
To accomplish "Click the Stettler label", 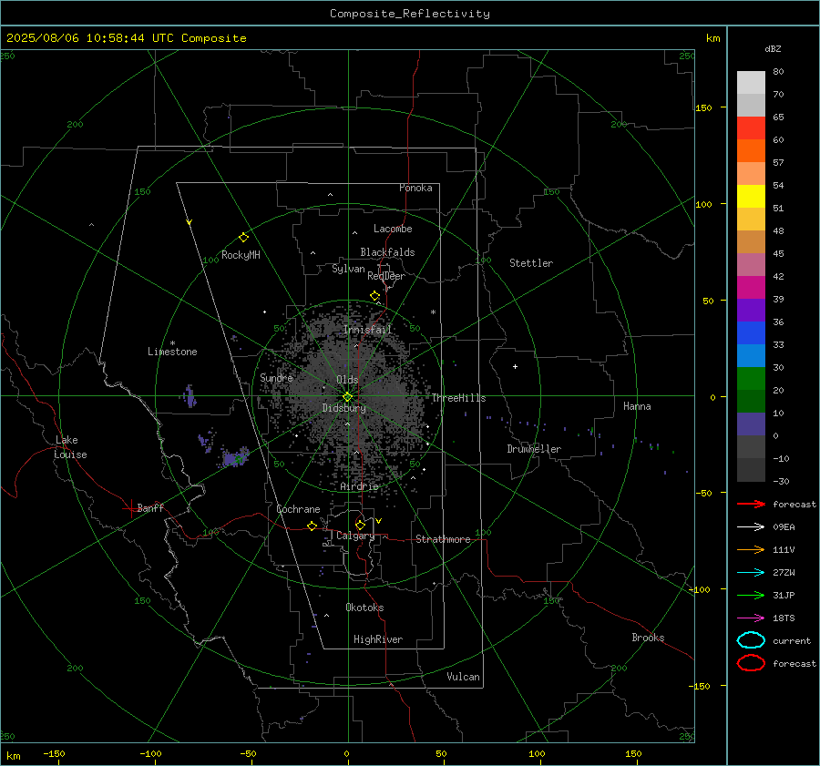I will click(x=531, y=263).
